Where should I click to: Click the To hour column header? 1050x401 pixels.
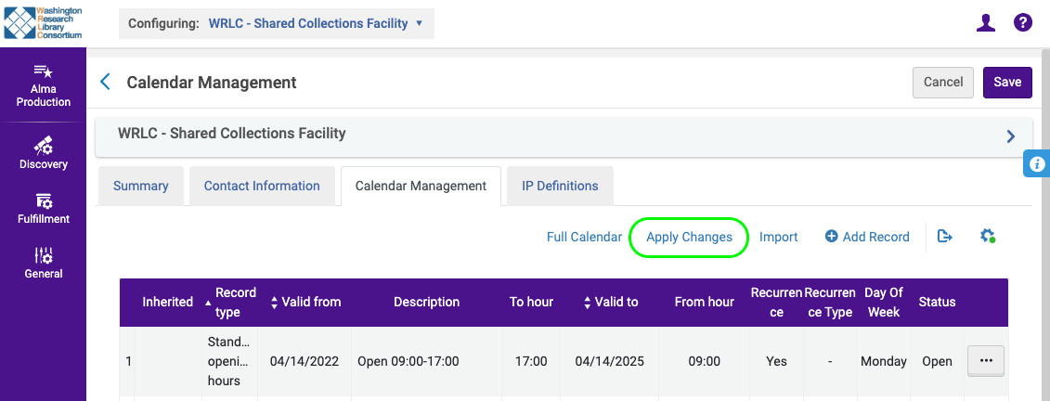coord(531,302)
